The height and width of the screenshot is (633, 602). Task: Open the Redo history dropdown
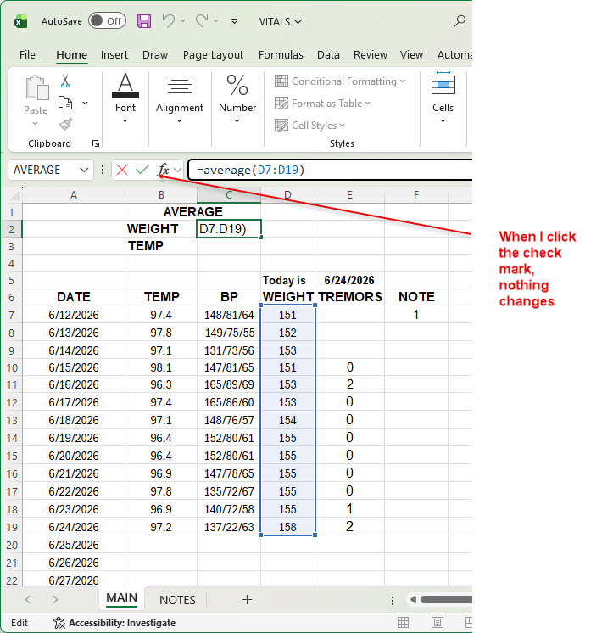point(216,21)
